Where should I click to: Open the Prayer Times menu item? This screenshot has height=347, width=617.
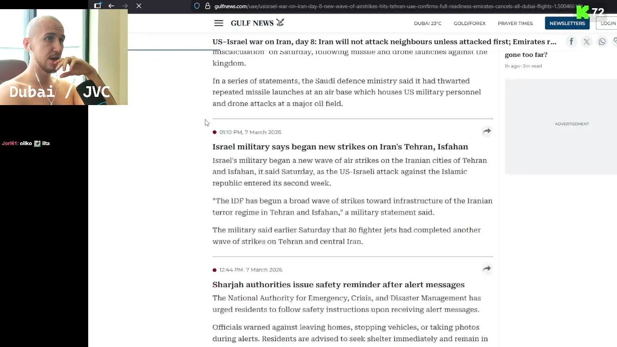[x=515, y=23]
